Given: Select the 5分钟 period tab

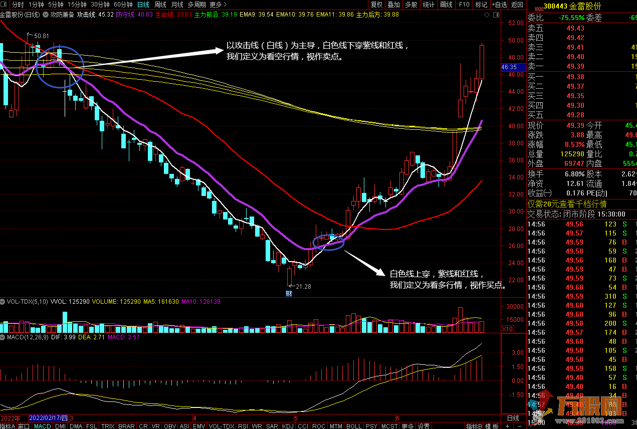Looking at the screenshot, I should click(x=56, y=5).
